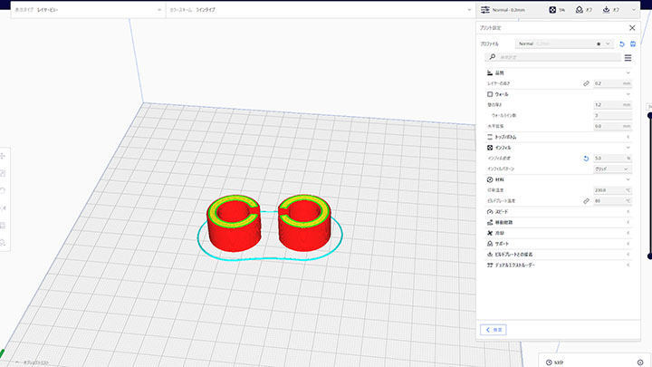Click the clock icon beside print time

[x=549, y=362]
